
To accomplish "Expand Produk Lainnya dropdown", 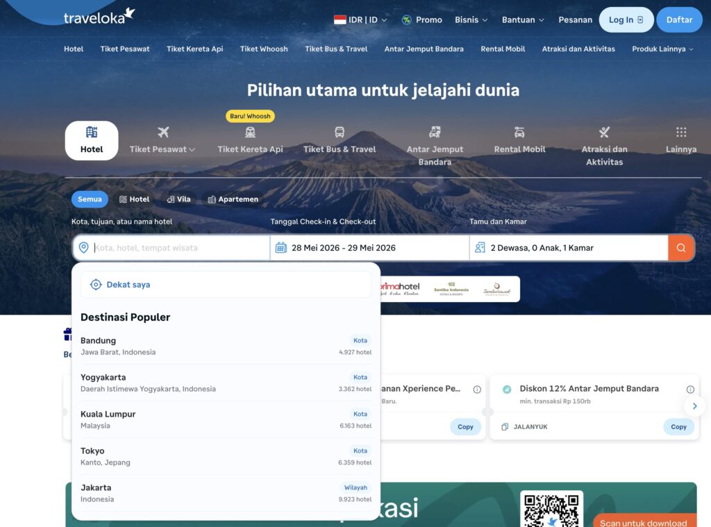I will coord(662,49).
